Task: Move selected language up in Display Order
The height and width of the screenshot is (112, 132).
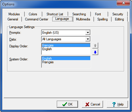Action: 95,46
